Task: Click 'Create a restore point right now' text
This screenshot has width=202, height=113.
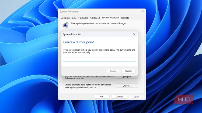Action: pyautogui.click(x=88, y=86)
